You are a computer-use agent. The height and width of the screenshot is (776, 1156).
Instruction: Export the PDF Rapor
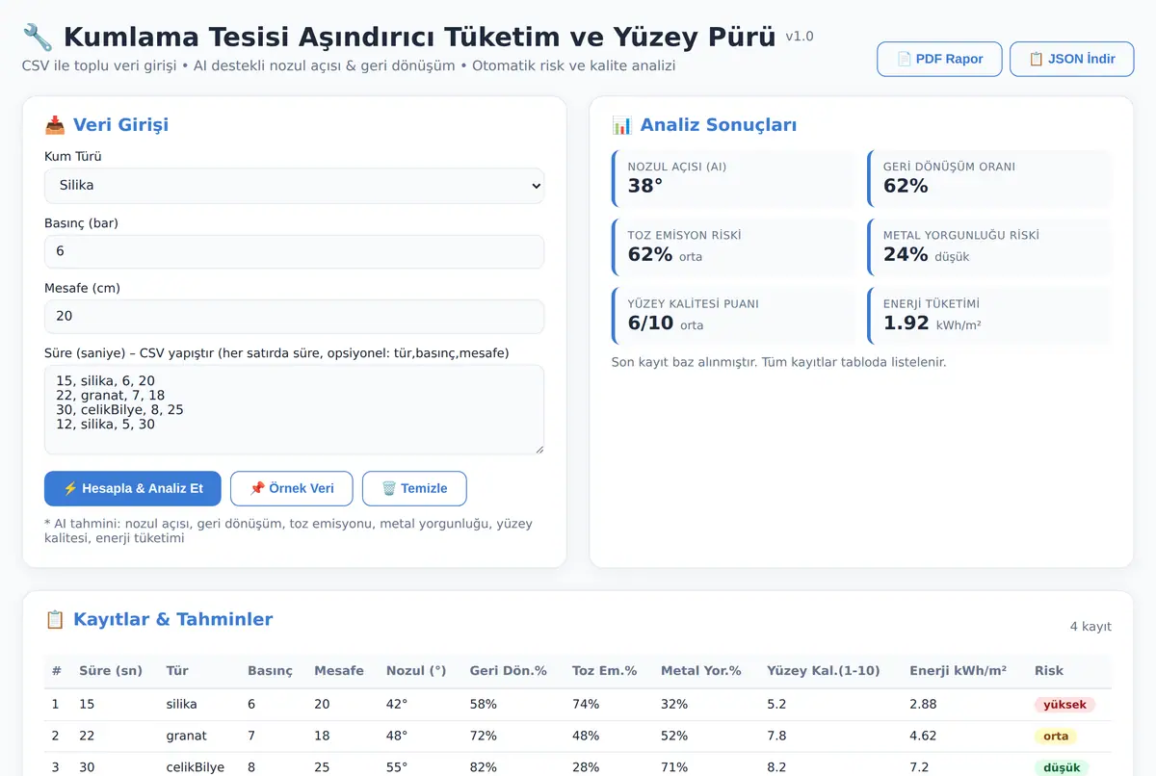pos(939,59)
